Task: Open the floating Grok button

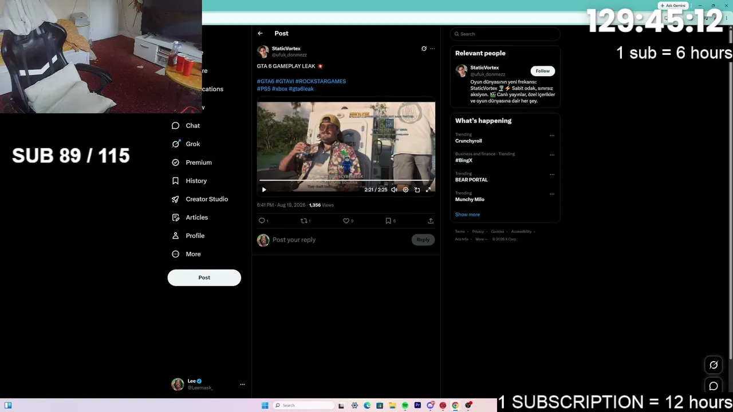Action: pos(714,365)
